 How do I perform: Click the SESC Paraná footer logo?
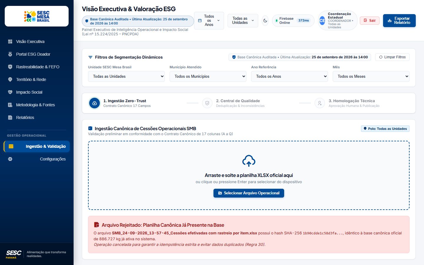click(14, 254)
